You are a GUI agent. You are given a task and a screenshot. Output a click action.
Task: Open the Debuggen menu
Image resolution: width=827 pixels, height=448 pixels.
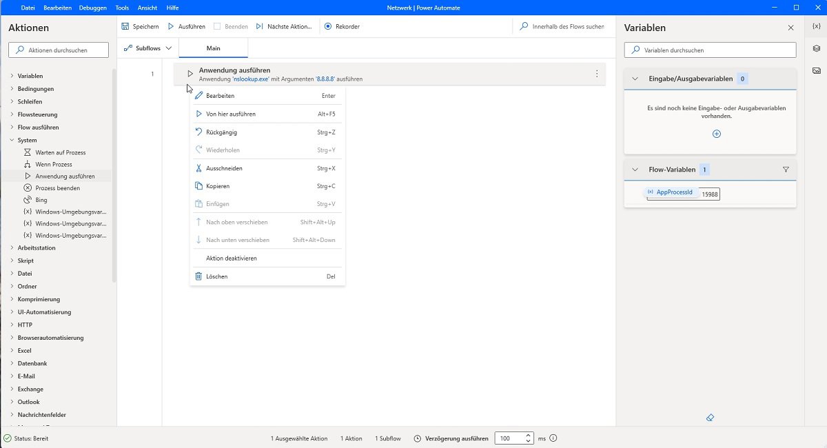[x=93, y=8]
